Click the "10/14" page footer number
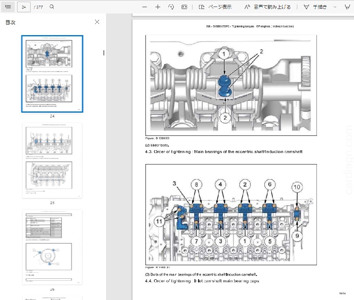The height and width of the screenshot is (300, 354). tap(342, 293)
